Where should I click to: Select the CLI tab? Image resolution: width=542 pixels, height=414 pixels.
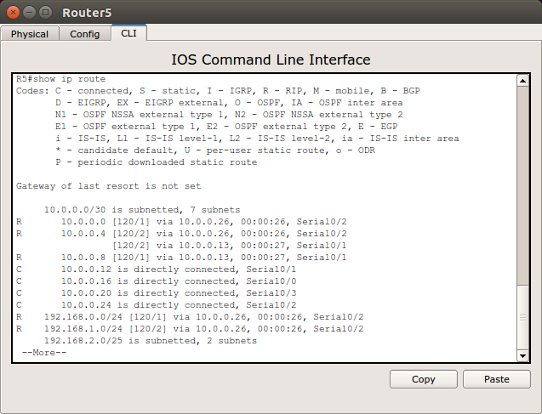click(128, 33)
